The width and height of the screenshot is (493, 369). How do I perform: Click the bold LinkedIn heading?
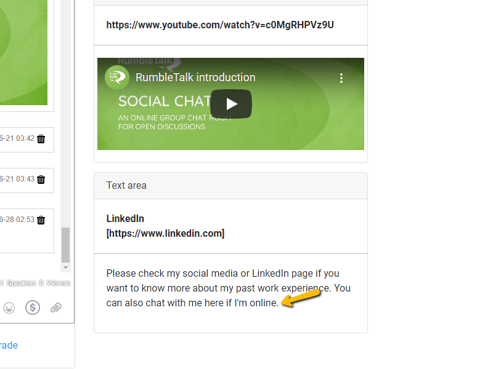point(125,219)
